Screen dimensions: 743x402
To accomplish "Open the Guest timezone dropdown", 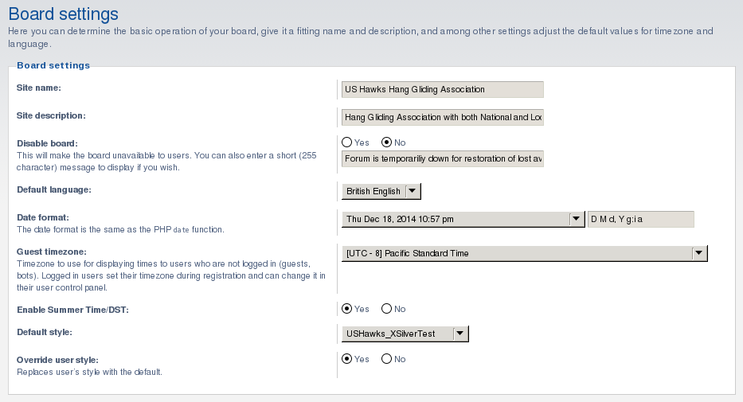I will [525, 253].
